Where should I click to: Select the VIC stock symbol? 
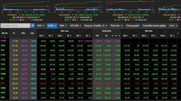click(2, 79)
